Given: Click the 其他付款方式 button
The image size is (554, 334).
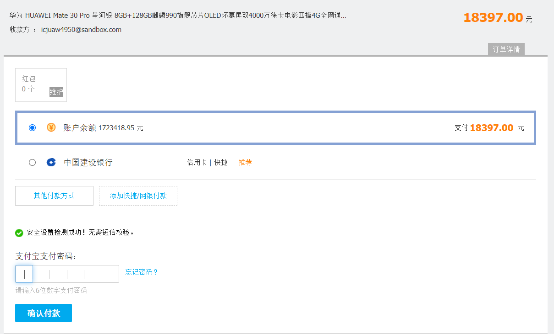Looking at the screenshot, I should tap(54, 196).
